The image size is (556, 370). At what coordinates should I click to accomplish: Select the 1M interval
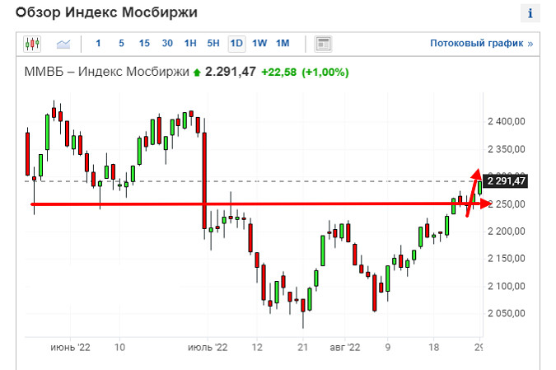pos(283,44)
